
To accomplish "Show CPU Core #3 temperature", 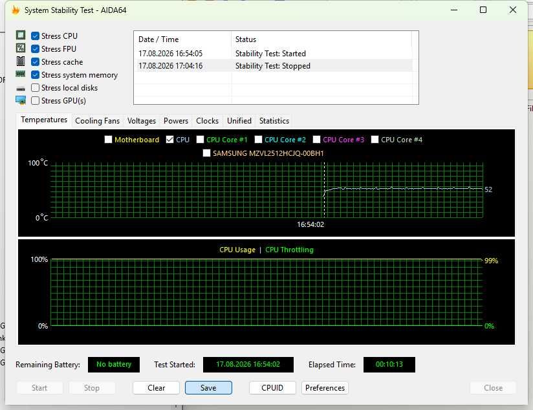I will point(316,140).
